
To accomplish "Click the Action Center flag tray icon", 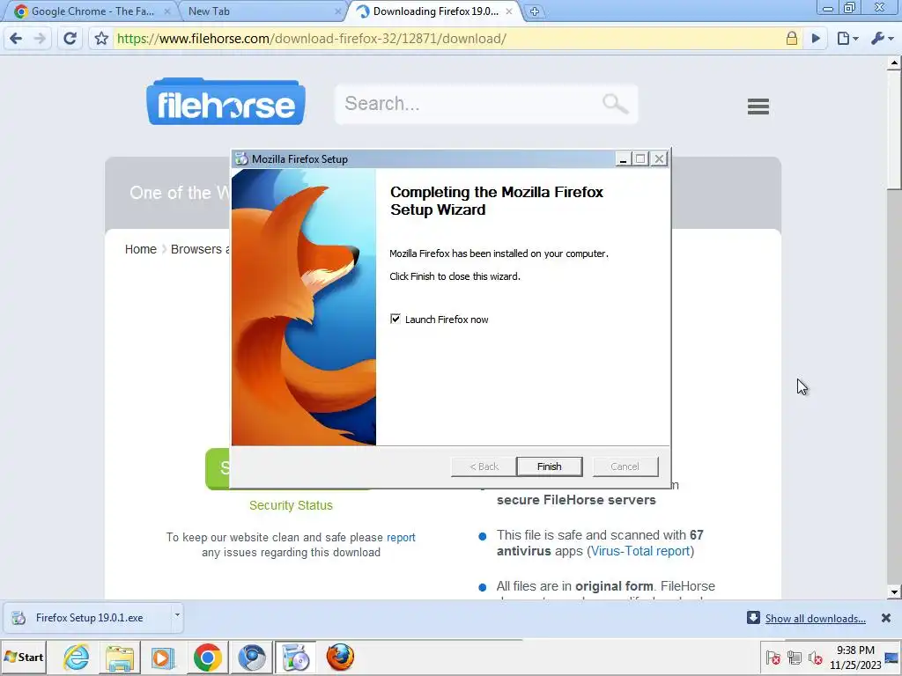I will tap(773, 657).
